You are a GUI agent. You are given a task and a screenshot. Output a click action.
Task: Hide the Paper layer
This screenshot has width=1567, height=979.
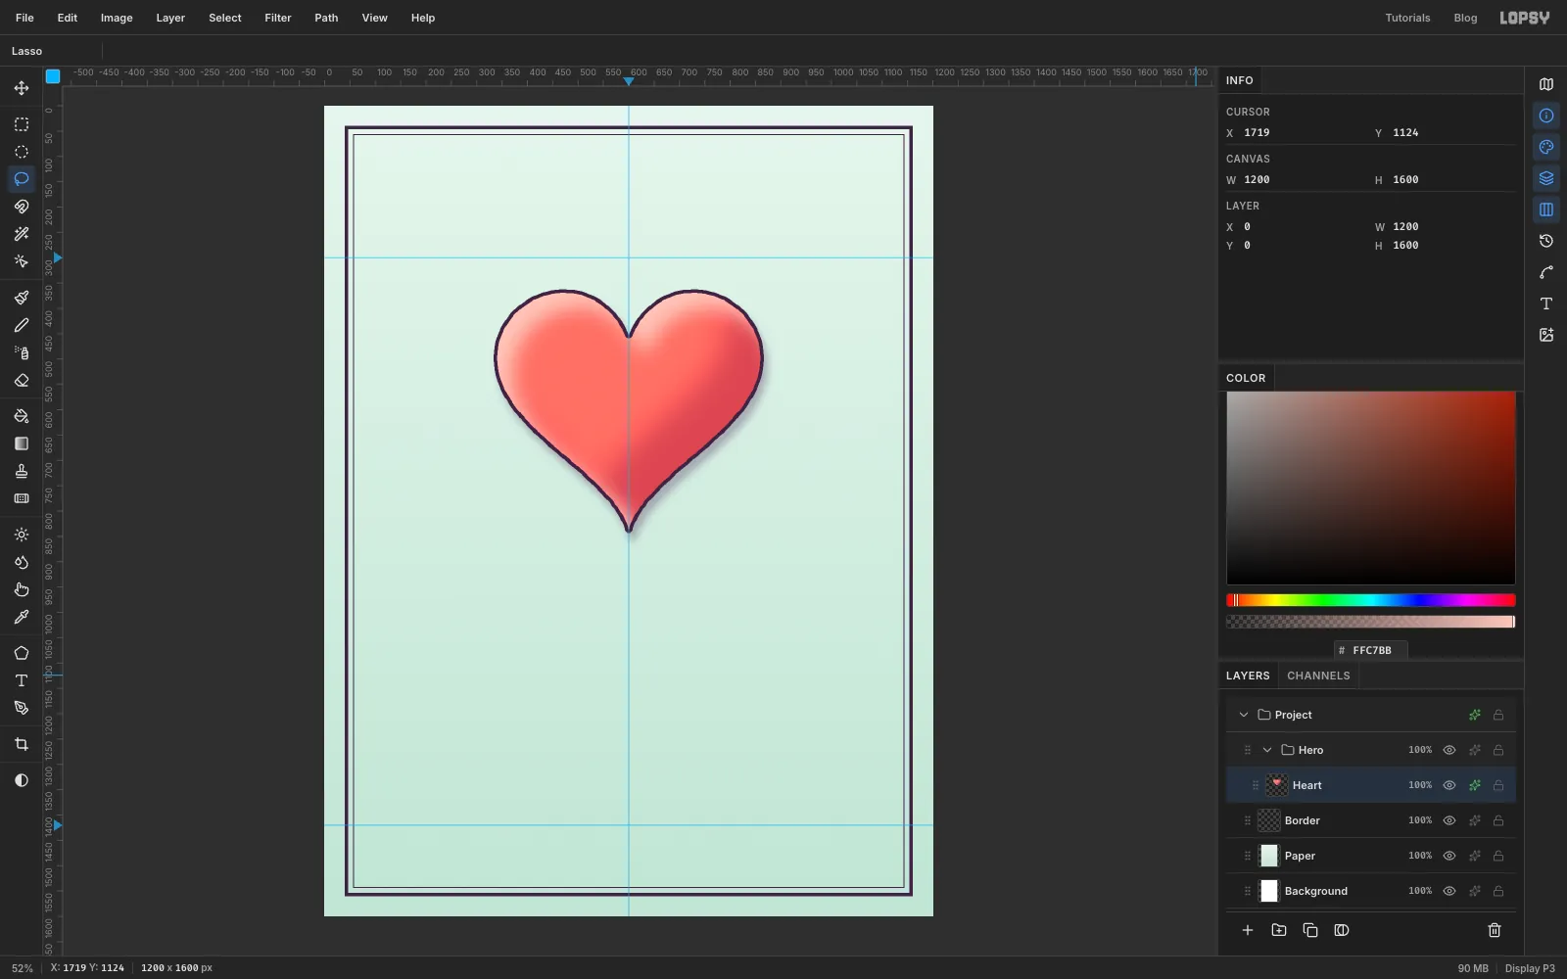(x=1449, y=856)
